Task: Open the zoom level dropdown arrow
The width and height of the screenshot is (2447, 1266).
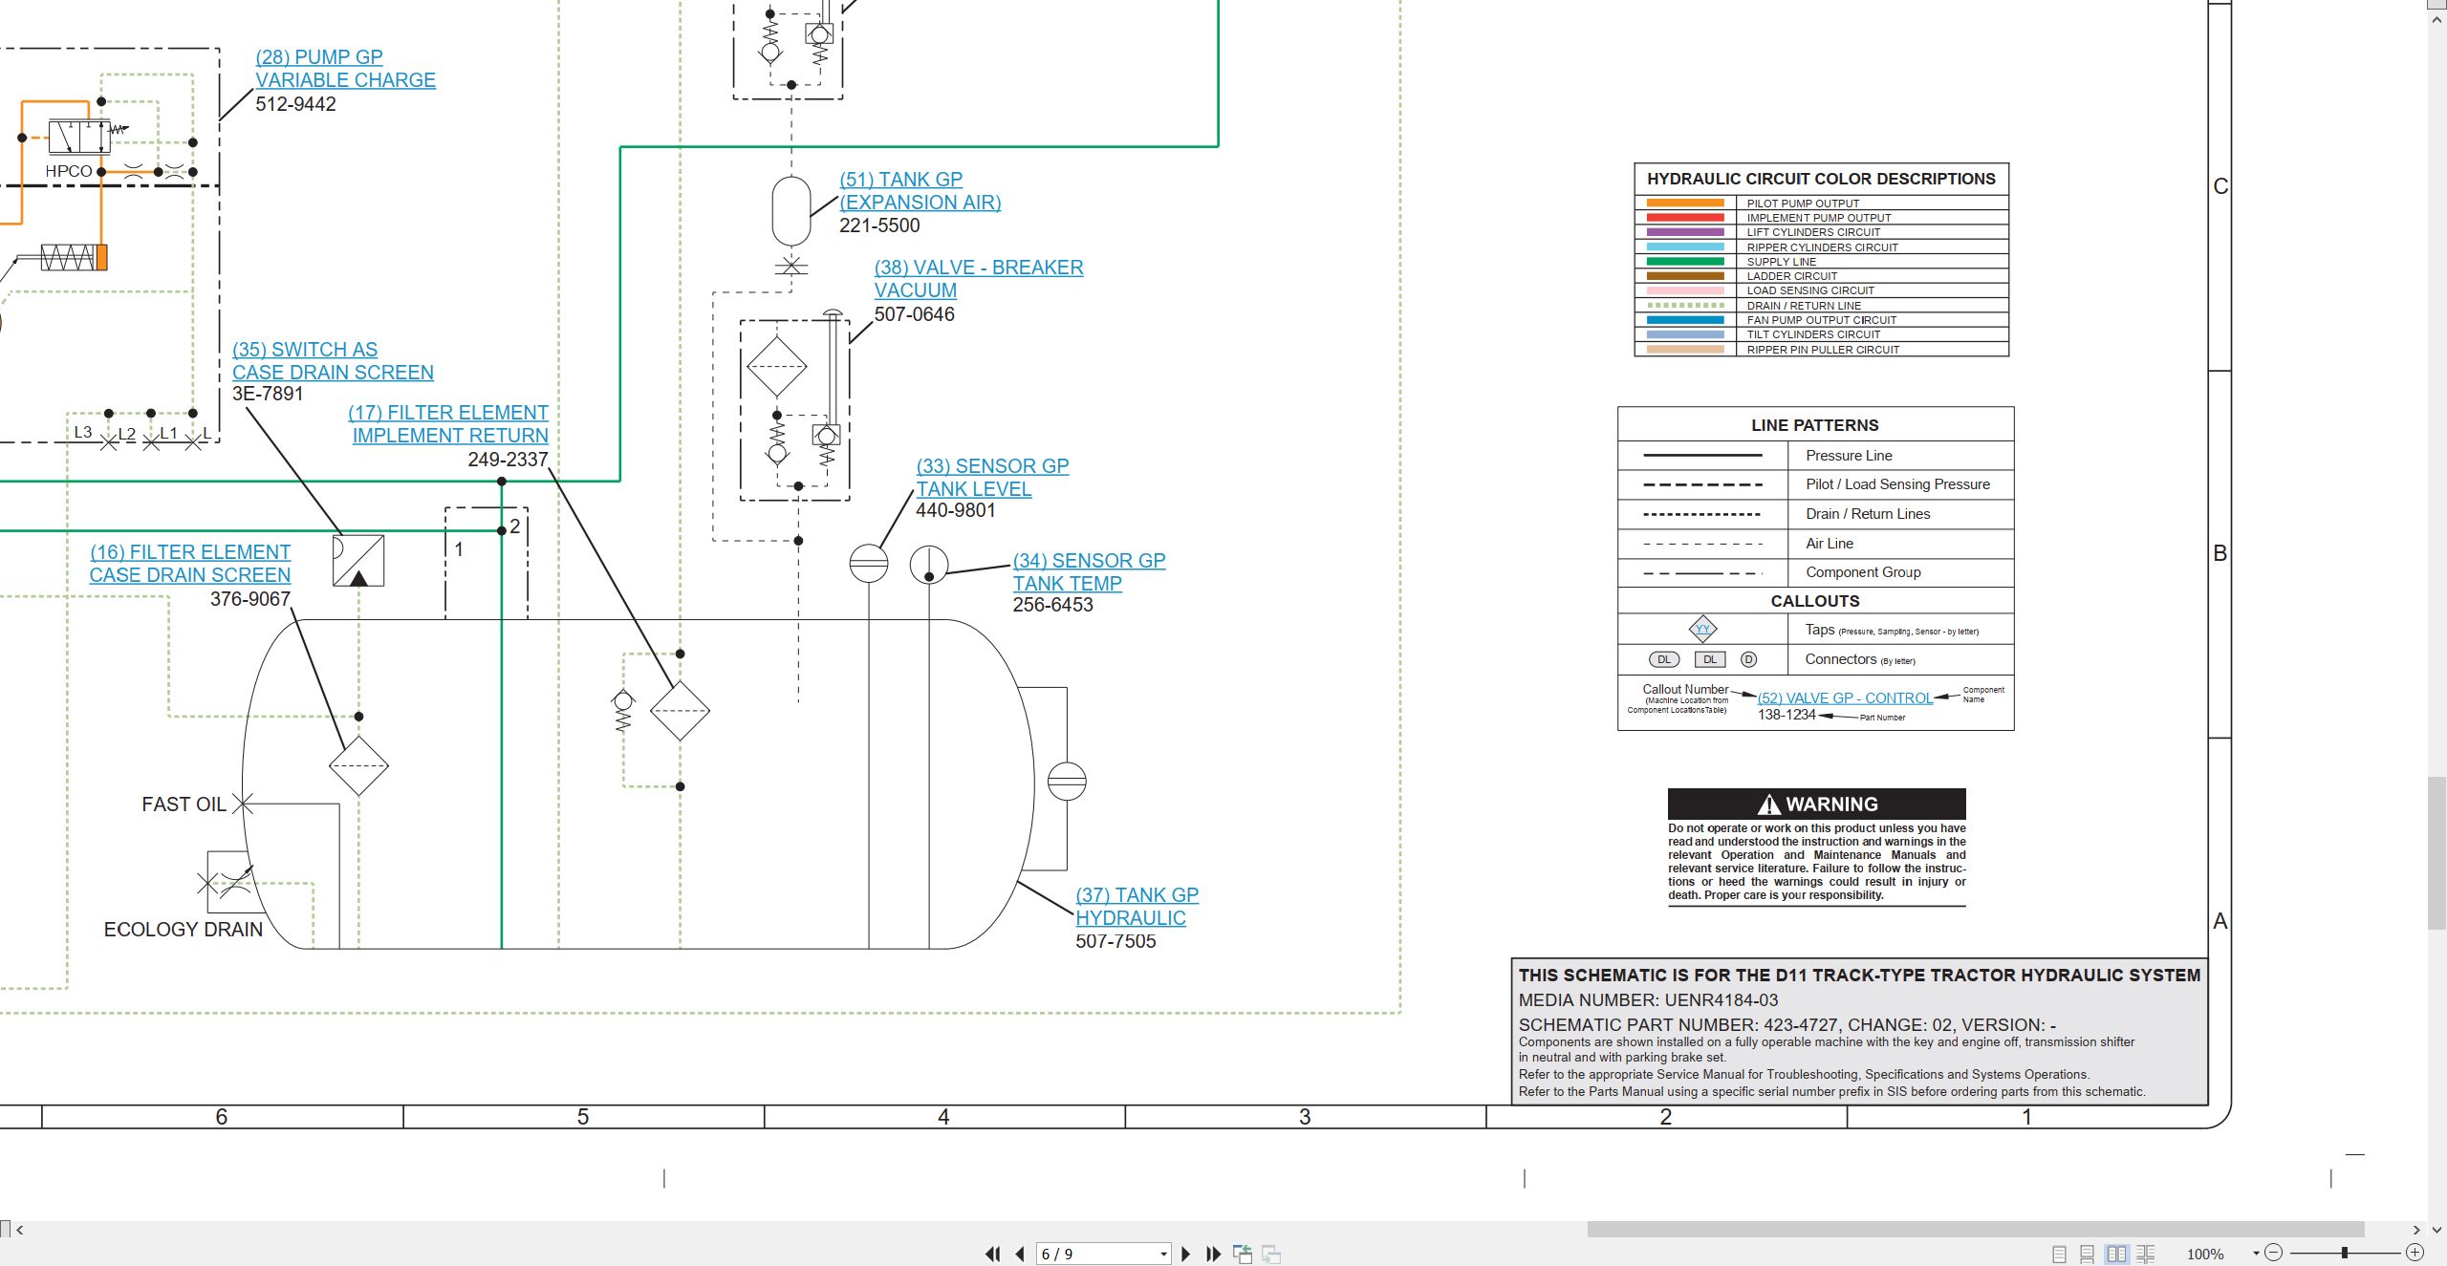Action: coord(2256,1254)
